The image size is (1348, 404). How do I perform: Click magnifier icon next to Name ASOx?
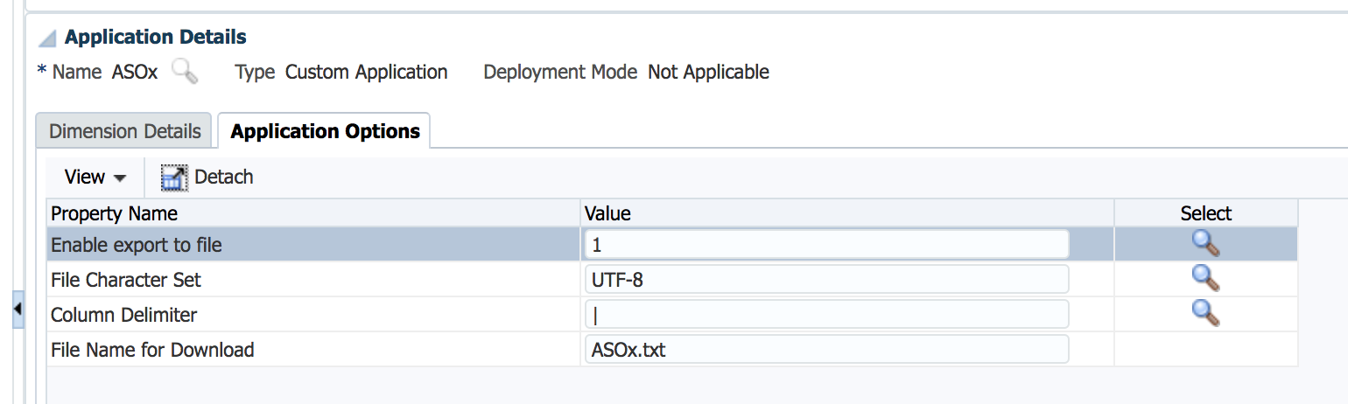[x=185, y=72]
